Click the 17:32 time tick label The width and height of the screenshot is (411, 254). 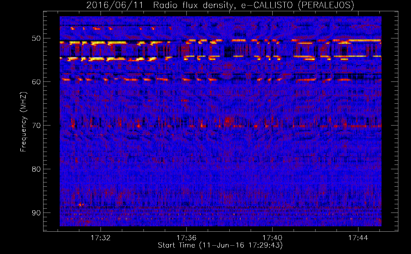pyautogui.click(x=101, y=238)
